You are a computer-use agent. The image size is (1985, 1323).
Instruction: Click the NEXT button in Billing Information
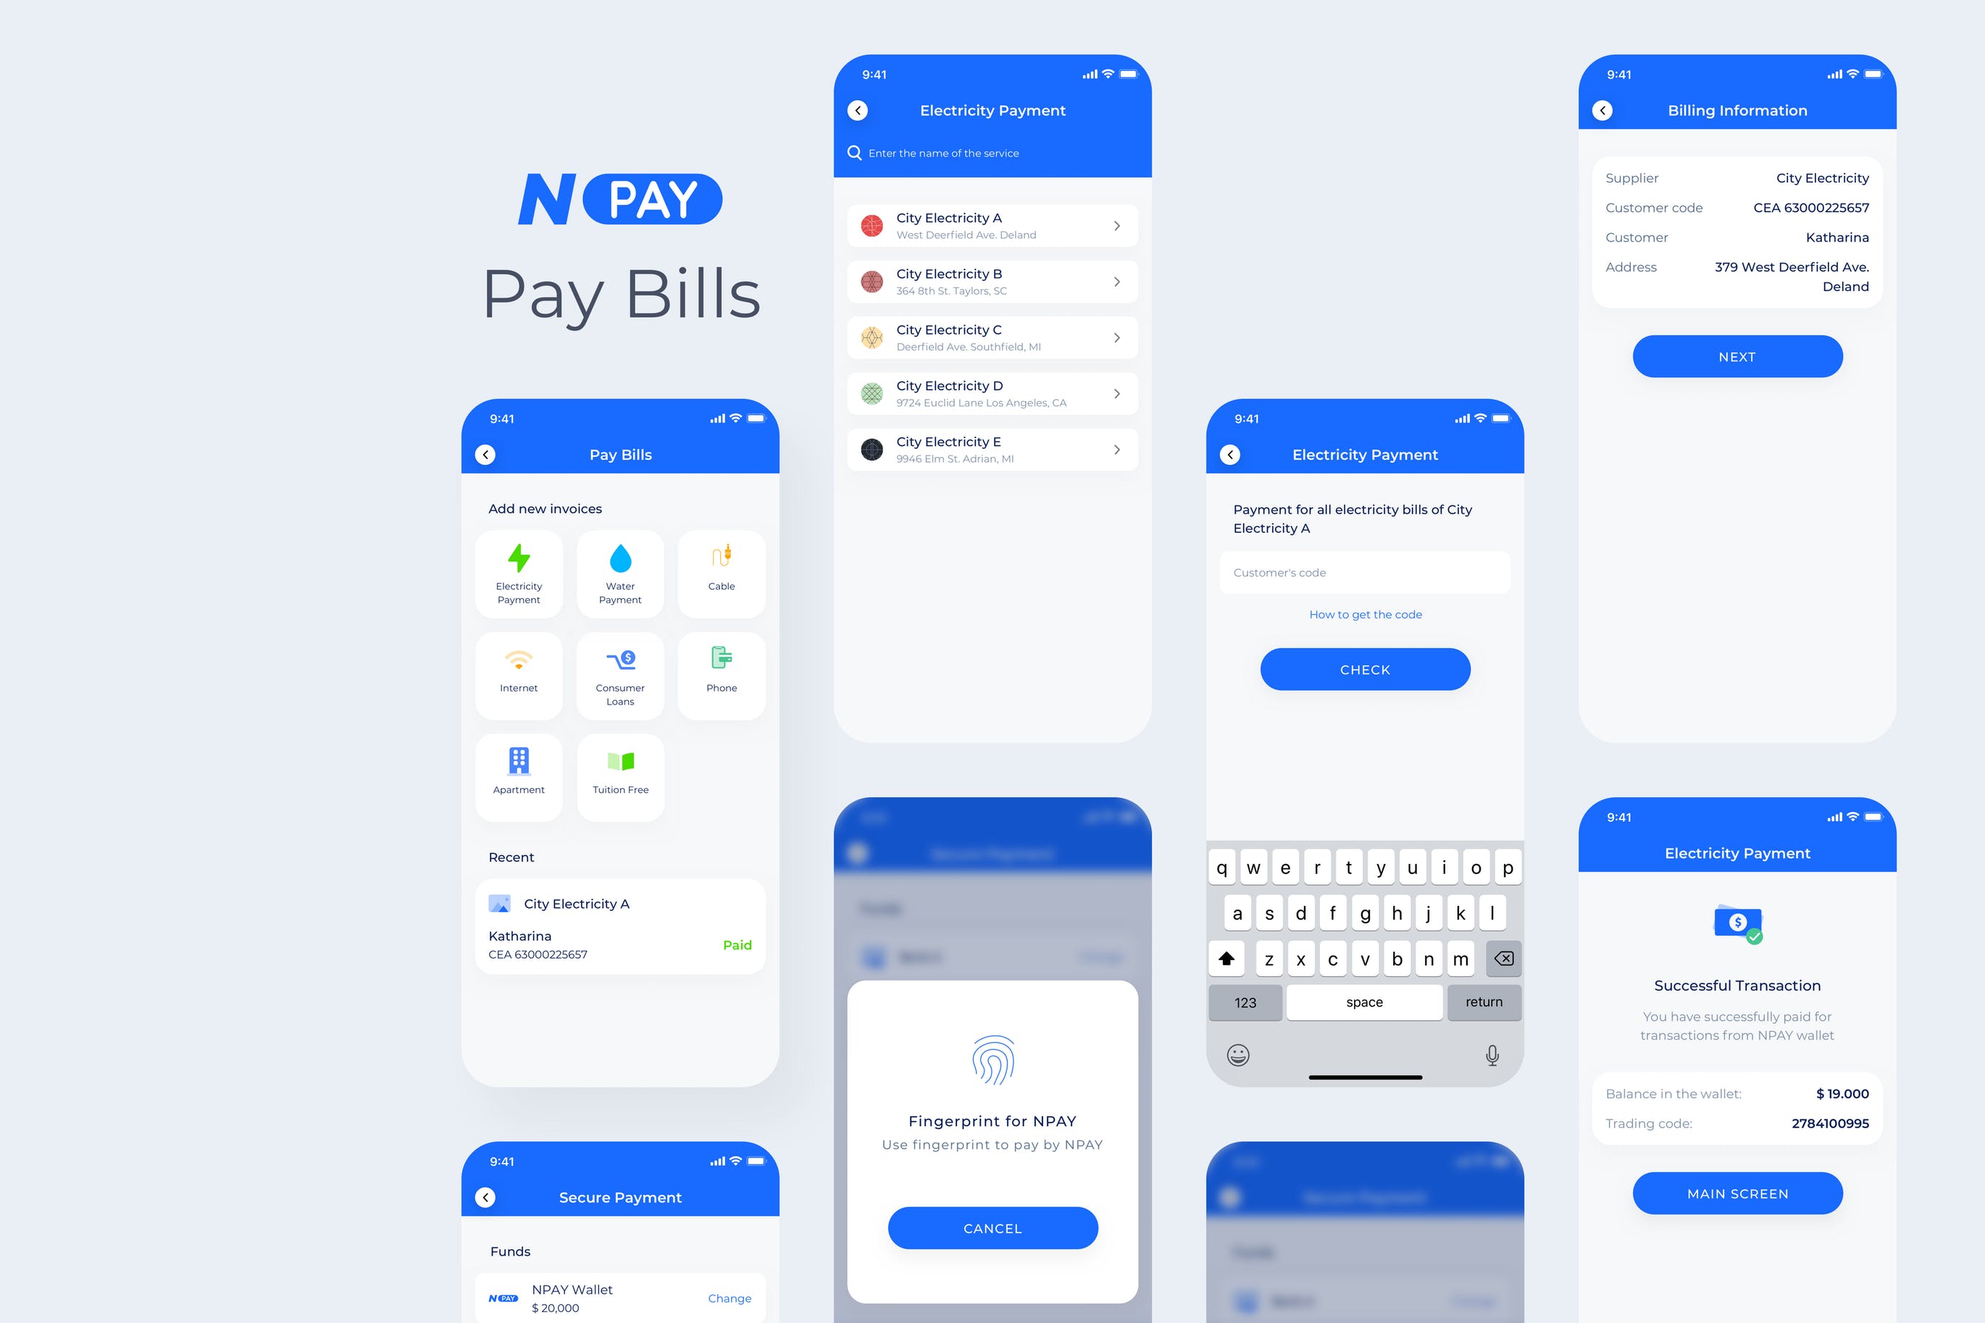pos(1737,356)
